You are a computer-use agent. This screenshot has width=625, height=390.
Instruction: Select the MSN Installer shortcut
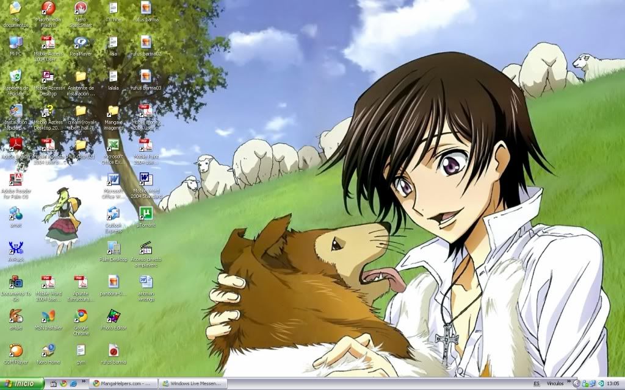pos(48,319)
